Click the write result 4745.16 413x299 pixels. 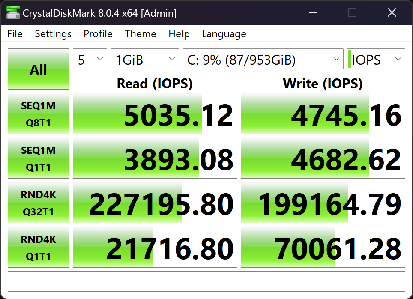point(323,114)
